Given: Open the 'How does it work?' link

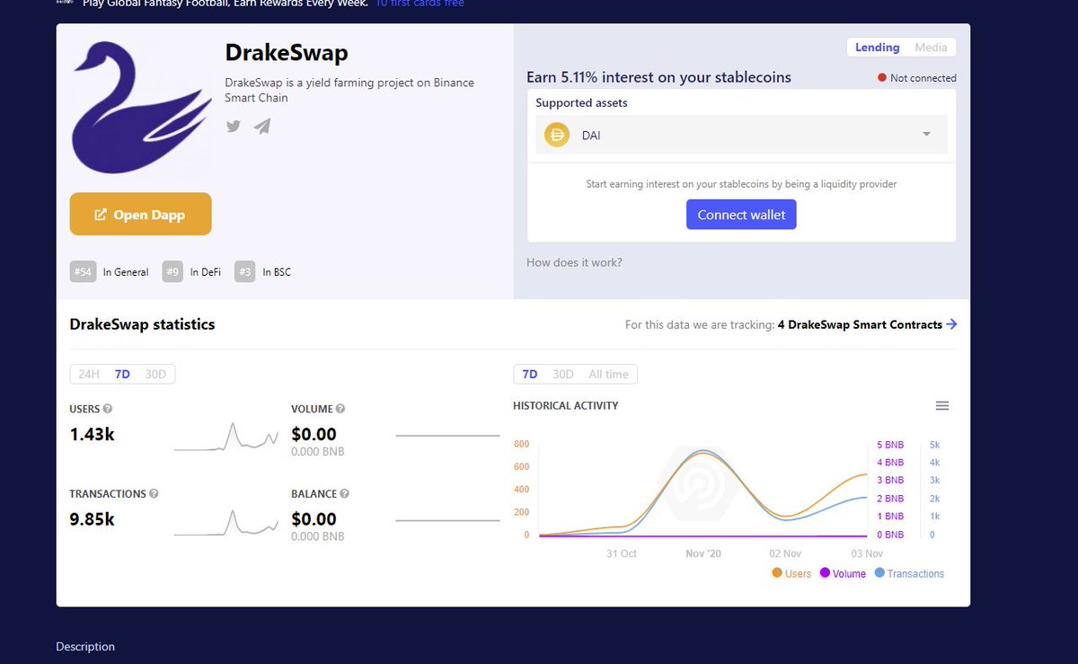Looking at the screenshot, I should [x=574, y=262].
